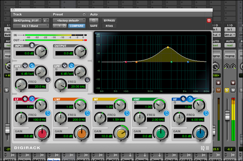243x161 pixels.
Task: Open the Gtr421pckng_01.01 track selector
Action: click(x=27, y=21)
